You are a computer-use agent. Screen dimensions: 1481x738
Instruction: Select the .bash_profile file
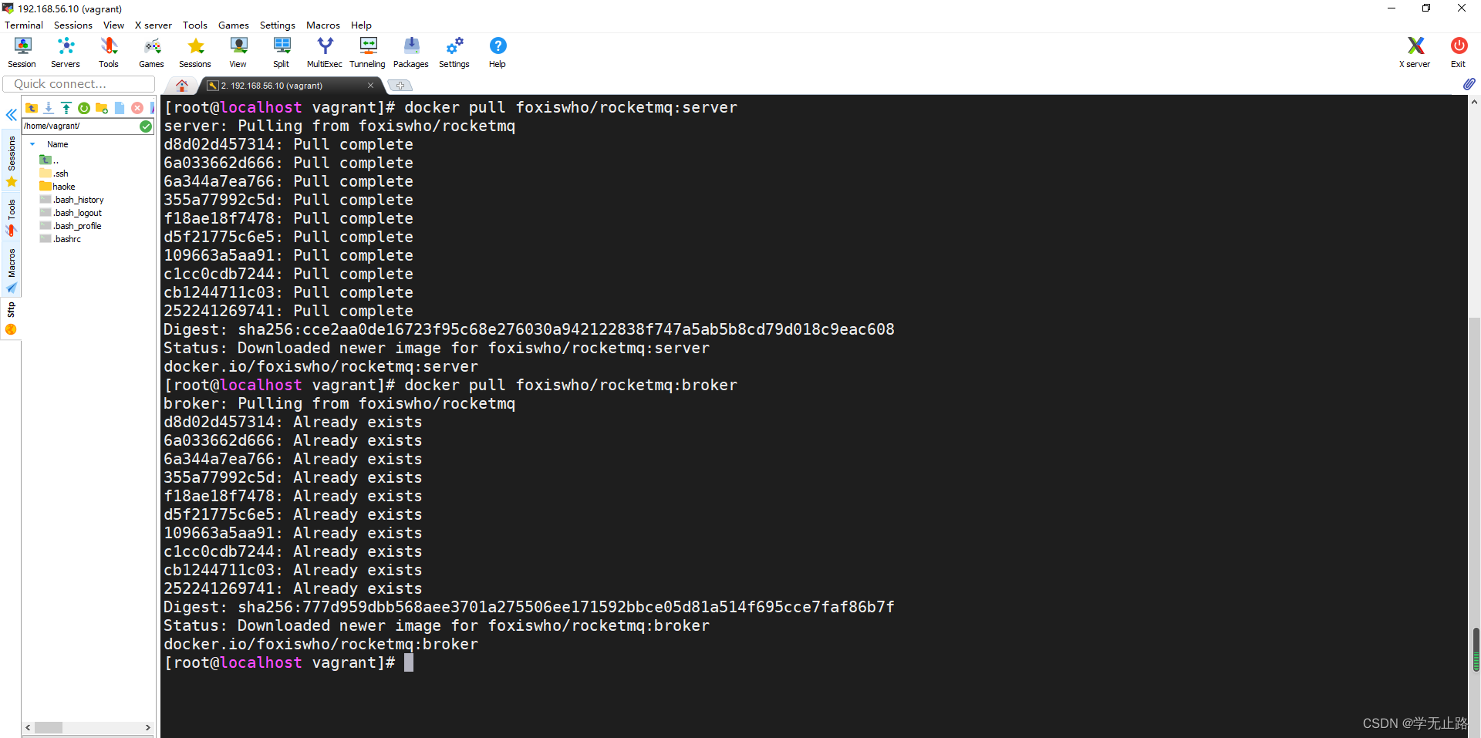[x=71, y=225]
